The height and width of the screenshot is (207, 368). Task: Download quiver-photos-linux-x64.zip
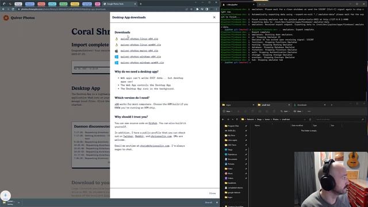tap(139, 39)
